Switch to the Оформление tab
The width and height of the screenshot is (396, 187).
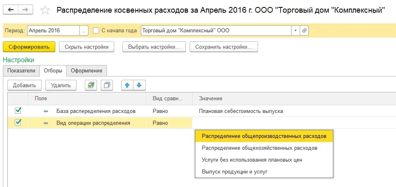pos(87,71)
